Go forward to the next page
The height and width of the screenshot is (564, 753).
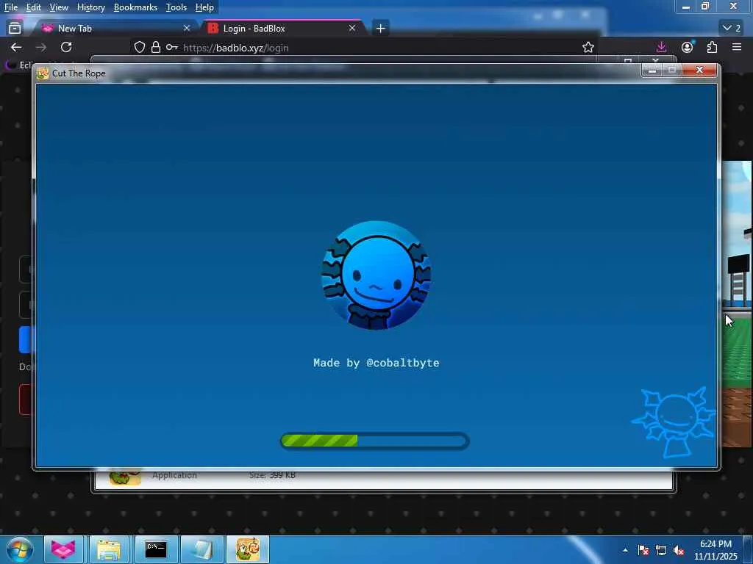click(41, 47)
